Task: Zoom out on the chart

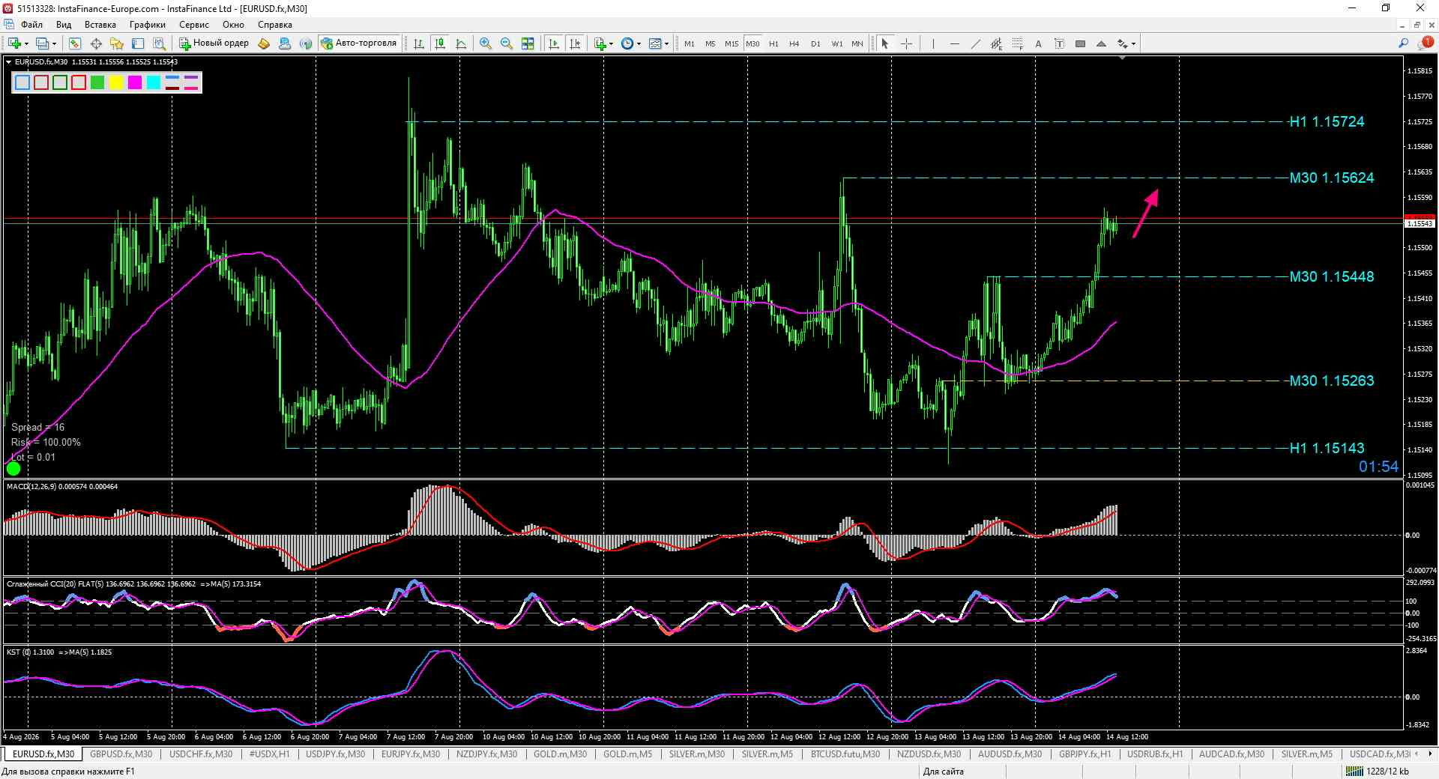Action: pyautogui.click(x=507, y=43)
